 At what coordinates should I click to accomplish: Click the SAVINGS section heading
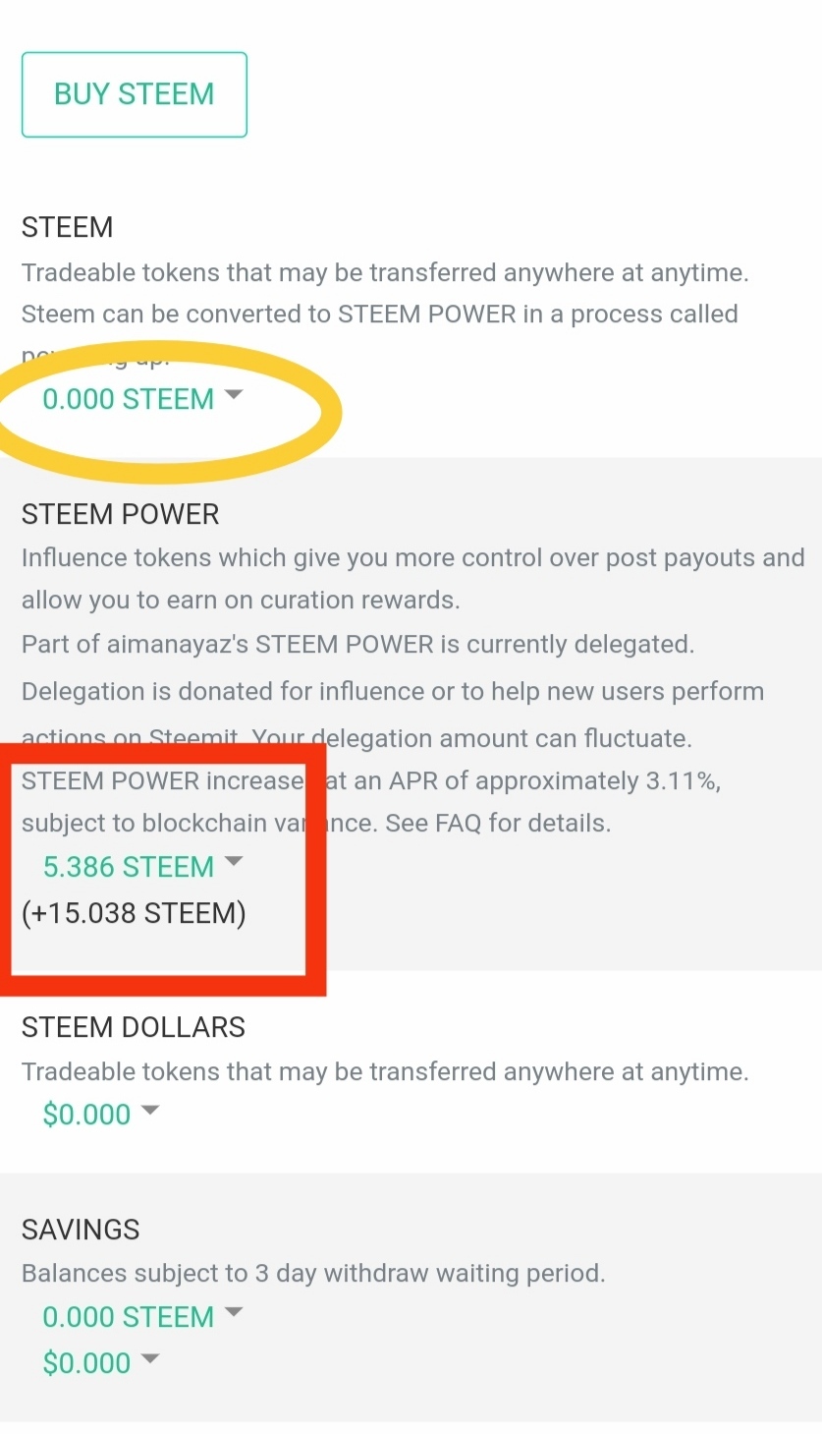(81, 1230)
